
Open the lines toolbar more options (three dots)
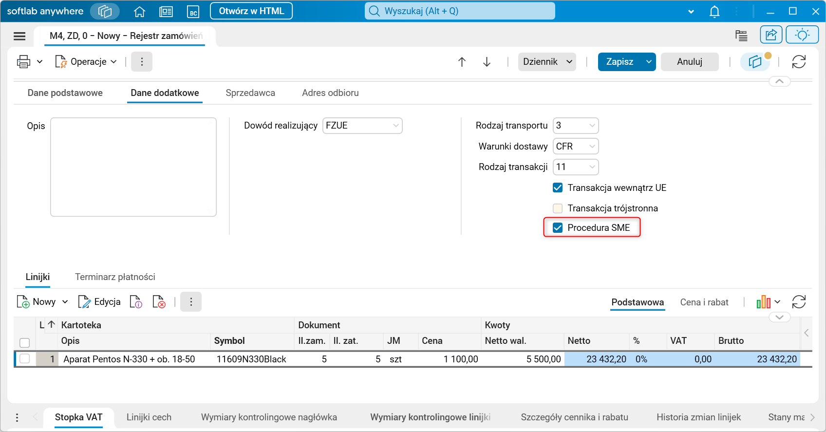191,302
